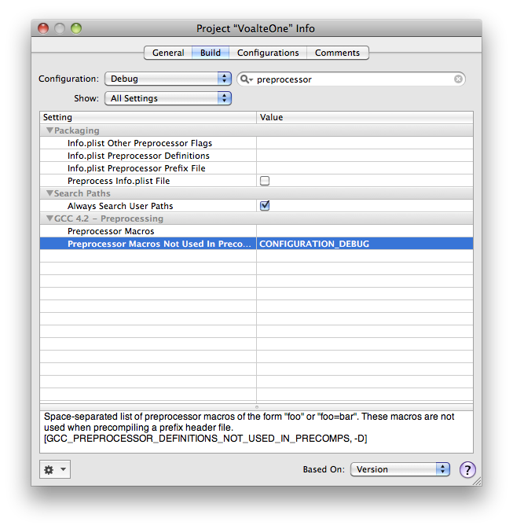The image size is (513, 529).
Task: Enable Preprocess Info.plist File checkbox
Action: click(265, 181)
